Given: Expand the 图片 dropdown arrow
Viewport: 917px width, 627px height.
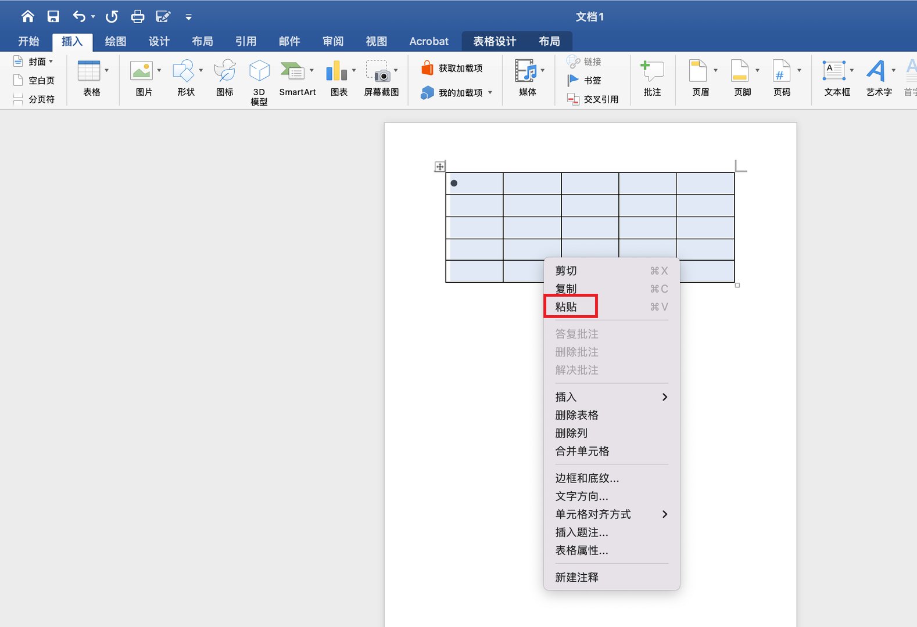Looking at the screenshot, I should pyautogui.click(x=159, y=70).
